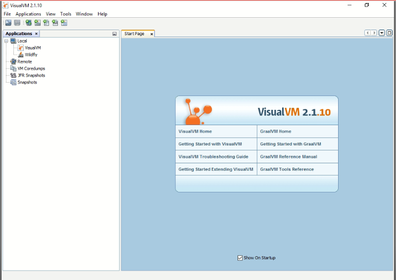
Task: Open VisualVM Troubleshooting Guide link
Action: [213, 157]
